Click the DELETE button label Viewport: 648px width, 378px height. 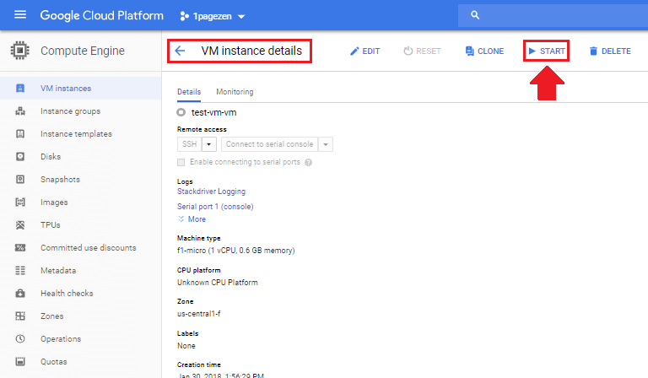(x=616, y=51)
